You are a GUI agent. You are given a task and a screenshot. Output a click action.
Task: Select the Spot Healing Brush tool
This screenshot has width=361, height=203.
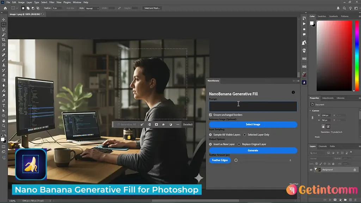coord(4,55)
